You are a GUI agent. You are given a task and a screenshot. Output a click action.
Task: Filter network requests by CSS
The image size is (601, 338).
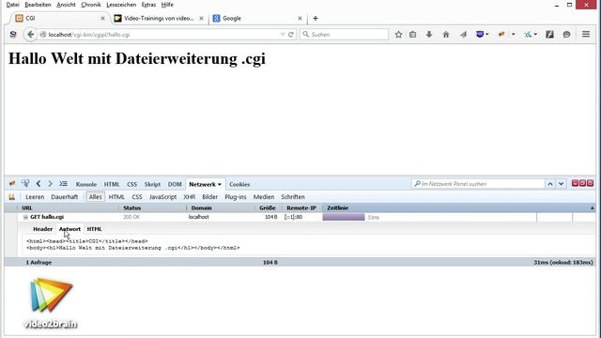(137, 197)
